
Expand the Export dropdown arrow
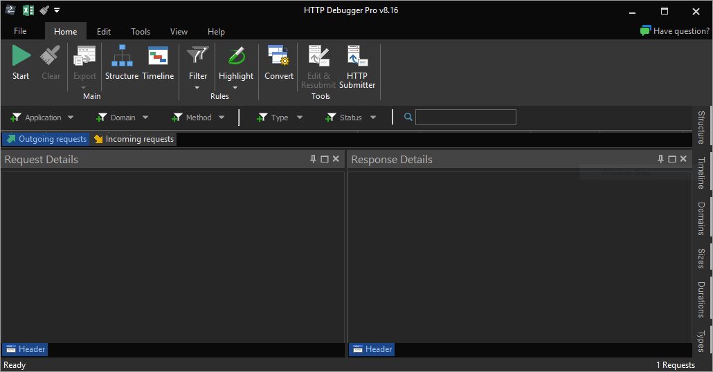[x=84, y=88]
